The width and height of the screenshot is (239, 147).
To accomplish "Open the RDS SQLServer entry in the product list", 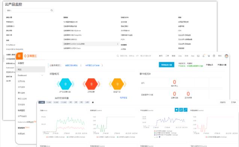I will pyautogui.click(x=72, y=31).
